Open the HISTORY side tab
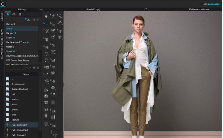The width and height of the screenshot is (223, 138). 2,16
